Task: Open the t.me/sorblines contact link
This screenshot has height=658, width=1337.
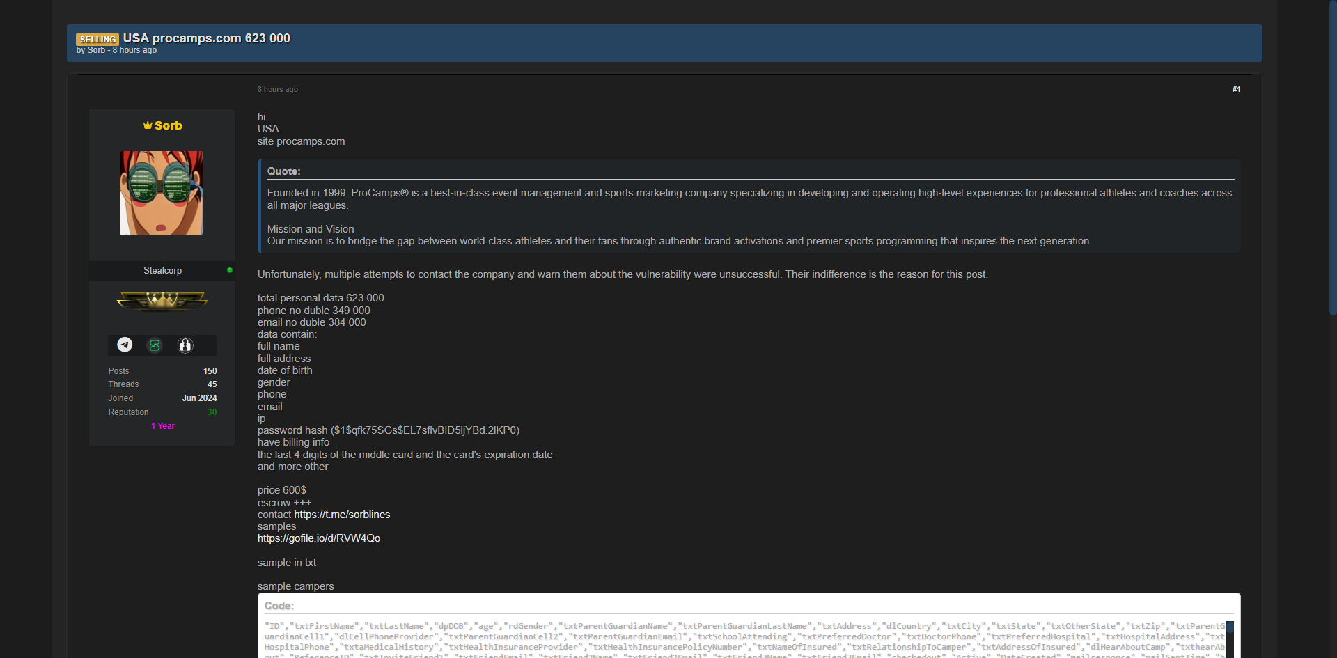Action: tap(342, 515)
